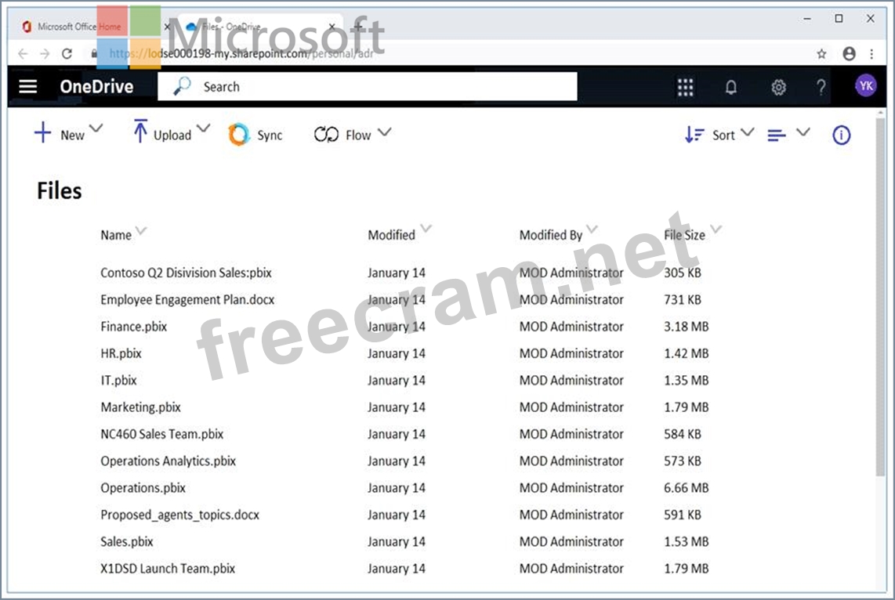Screen dimensions: 895x600
Task: Open NC460 Sales Team.pbix
Action: (x=162, y=433)
